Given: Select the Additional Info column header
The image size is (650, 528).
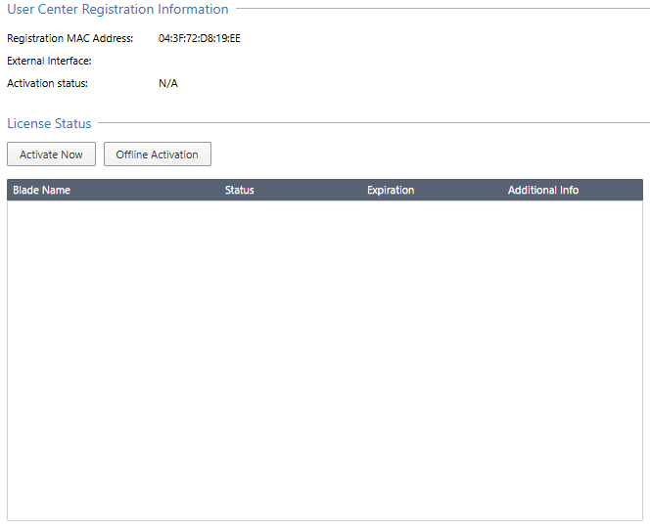Looking at the screenshot, I should [x=543, y=190].
